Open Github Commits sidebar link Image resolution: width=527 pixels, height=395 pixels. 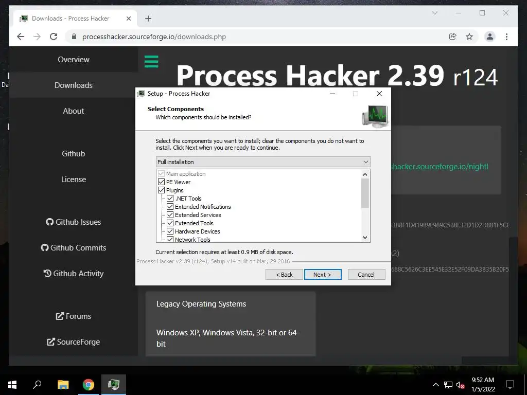click(x=73, y=247)
